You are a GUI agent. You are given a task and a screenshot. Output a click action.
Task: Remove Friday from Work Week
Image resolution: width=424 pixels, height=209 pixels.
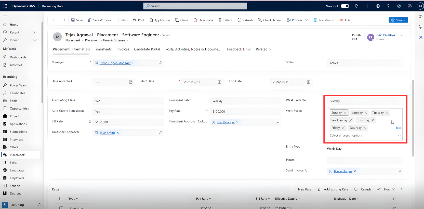pos(343,128)
